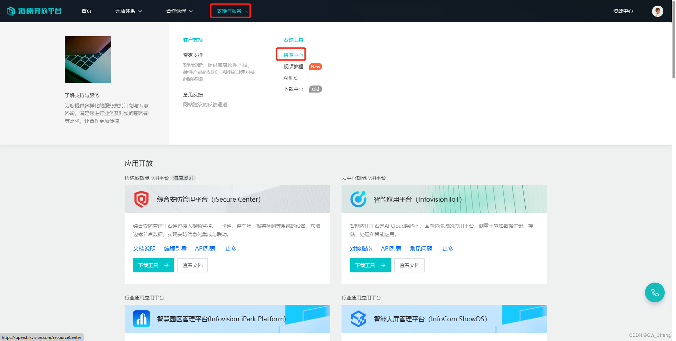Open the 智能应用平台 (Infovision IoT) banner
This screenshot has width=676, height=341.
click(x=444, y=199)
